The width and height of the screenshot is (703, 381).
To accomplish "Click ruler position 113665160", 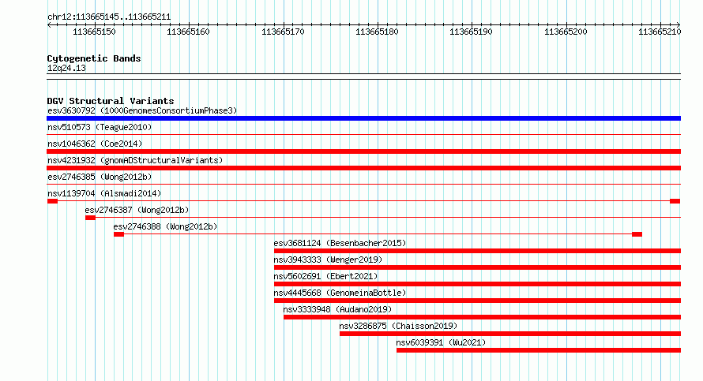I will click(x=188, y=32).
